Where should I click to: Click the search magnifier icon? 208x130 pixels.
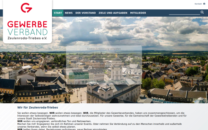202,12
